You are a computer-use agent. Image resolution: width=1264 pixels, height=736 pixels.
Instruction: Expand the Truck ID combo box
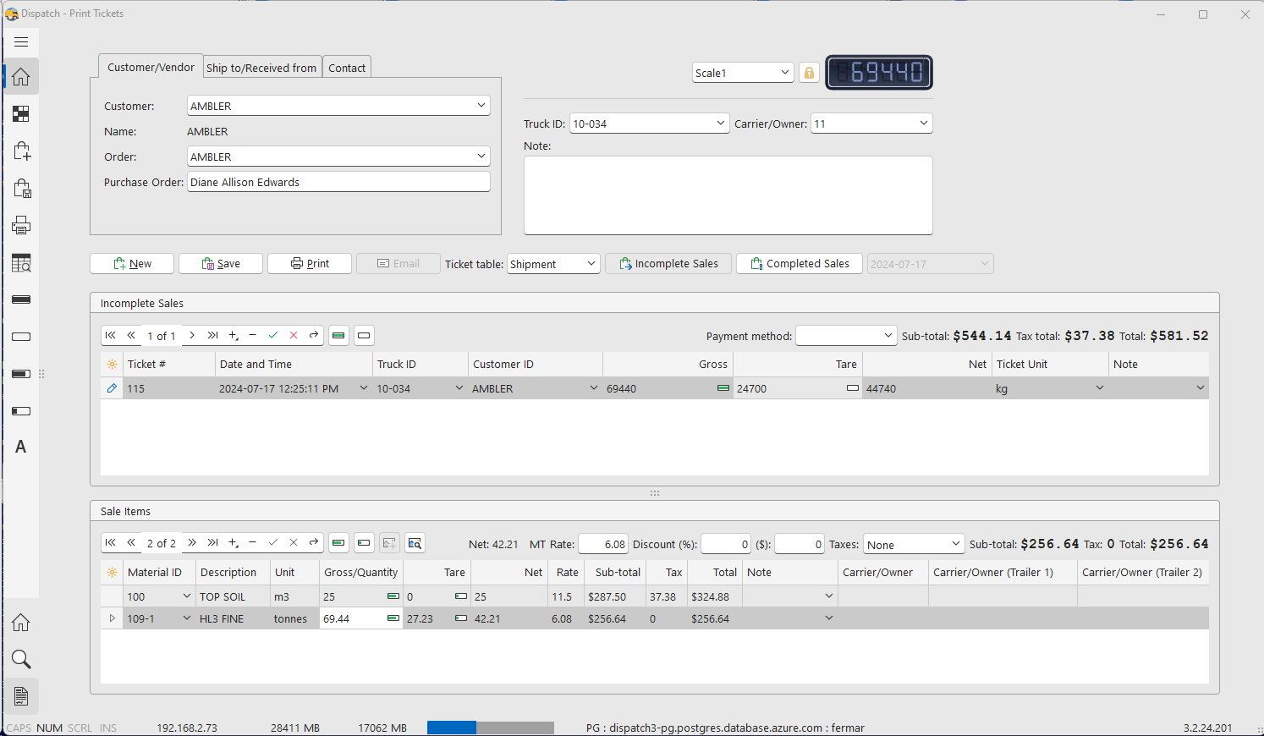720,124
